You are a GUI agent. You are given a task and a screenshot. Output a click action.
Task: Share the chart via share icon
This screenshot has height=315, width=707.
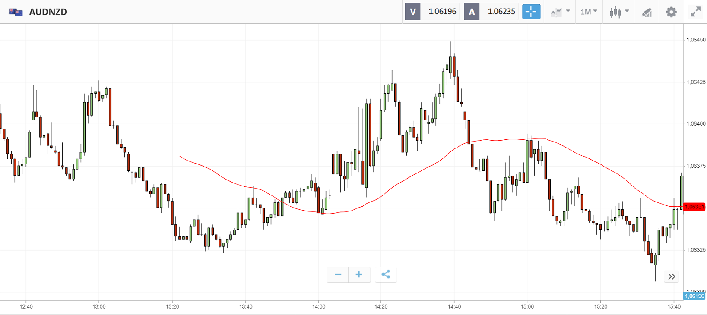tap(386, 274)
